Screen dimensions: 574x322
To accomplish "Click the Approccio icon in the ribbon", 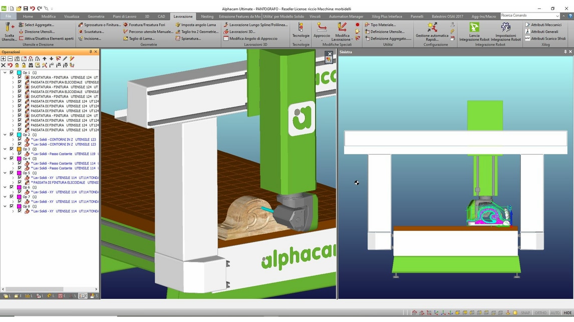I will pyautogui.click(x=322, y=31).
